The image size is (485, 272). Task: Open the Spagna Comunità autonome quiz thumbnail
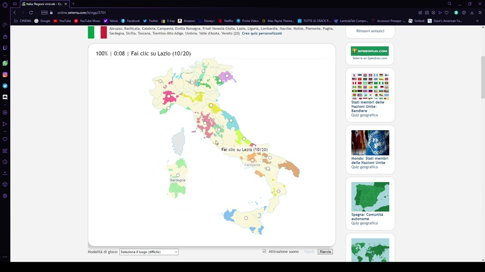pyautogui.click(x=370, y=196)
